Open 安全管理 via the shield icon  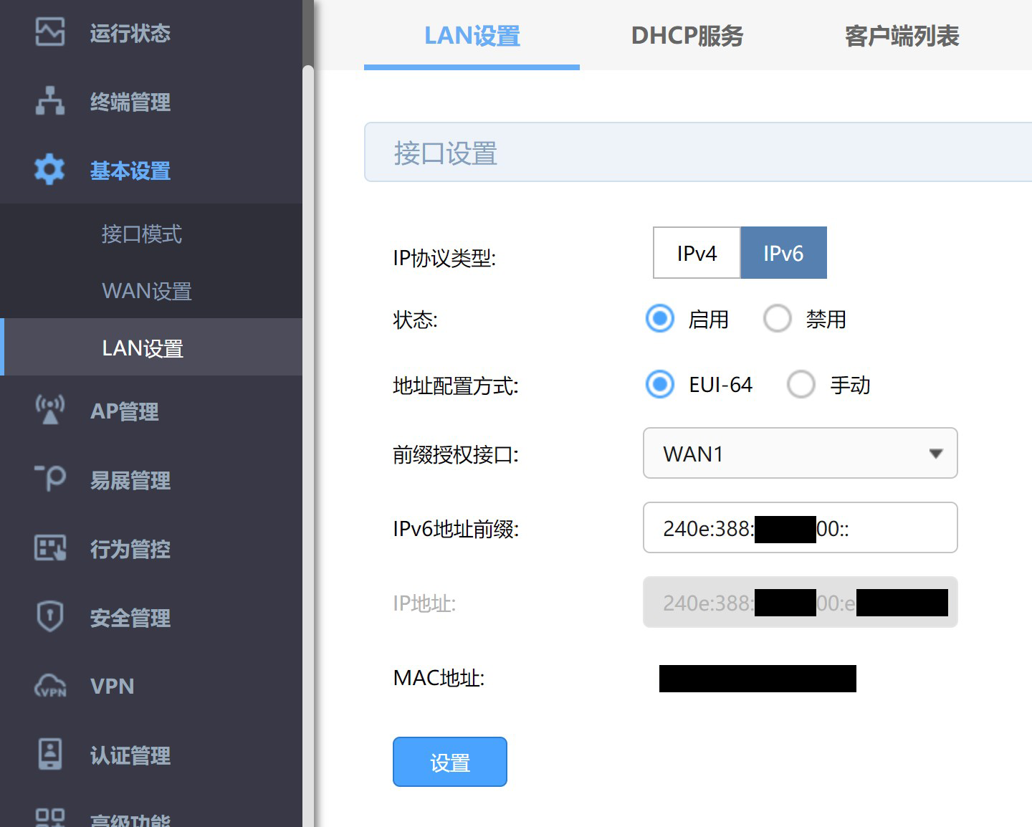50,616
